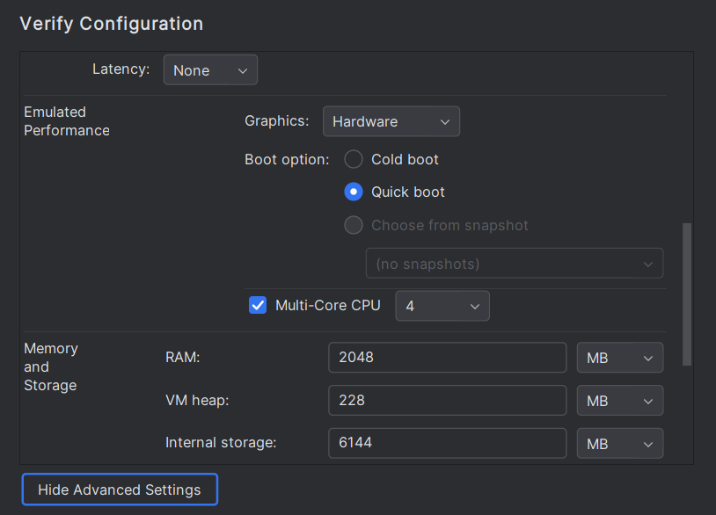This screenshot has width=716, height=515.
Task: Click the RAM value input field
Action: (x=447, y=358)
